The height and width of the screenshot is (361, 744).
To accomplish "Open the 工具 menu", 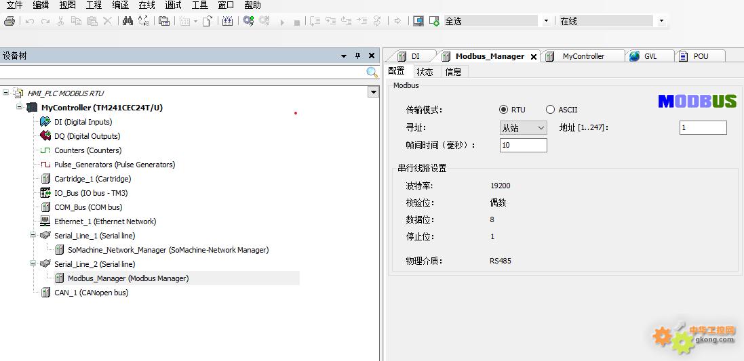I will click(x=200, y=5).
